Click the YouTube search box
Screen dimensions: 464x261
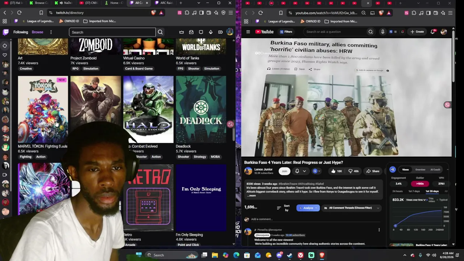335,32
